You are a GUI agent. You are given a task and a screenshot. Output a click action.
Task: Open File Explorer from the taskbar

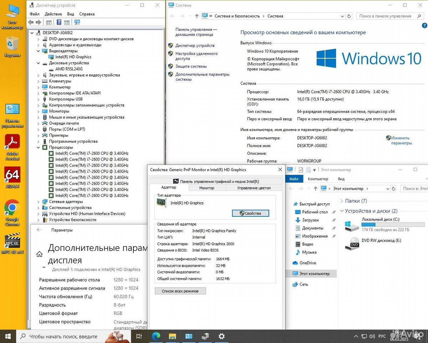pos(172,336)
